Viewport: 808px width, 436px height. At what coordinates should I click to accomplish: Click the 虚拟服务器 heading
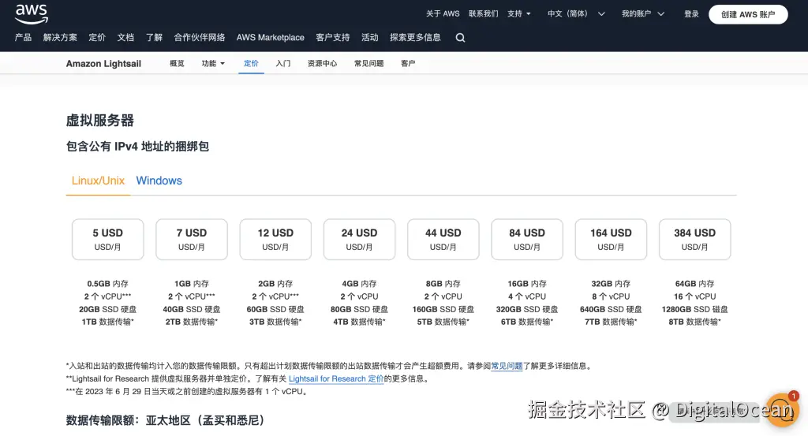[x=100, y=121]
